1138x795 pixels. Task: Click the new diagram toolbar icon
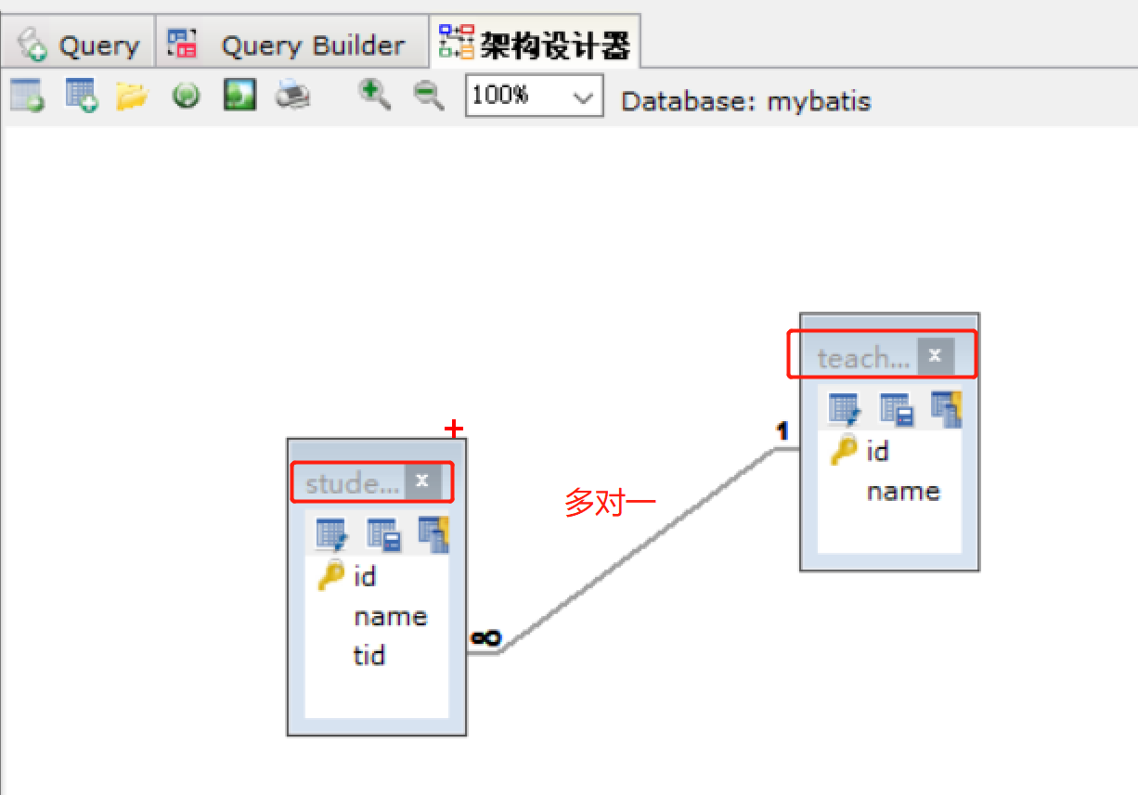pos(26,96)
